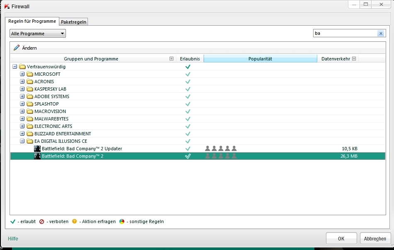Maximize the Firewall window
The width and height of the screenshot is (394, 250).
tap(366, 4)
